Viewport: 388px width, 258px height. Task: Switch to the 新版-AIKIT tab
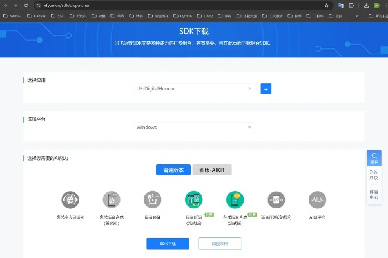click(212, 170)
